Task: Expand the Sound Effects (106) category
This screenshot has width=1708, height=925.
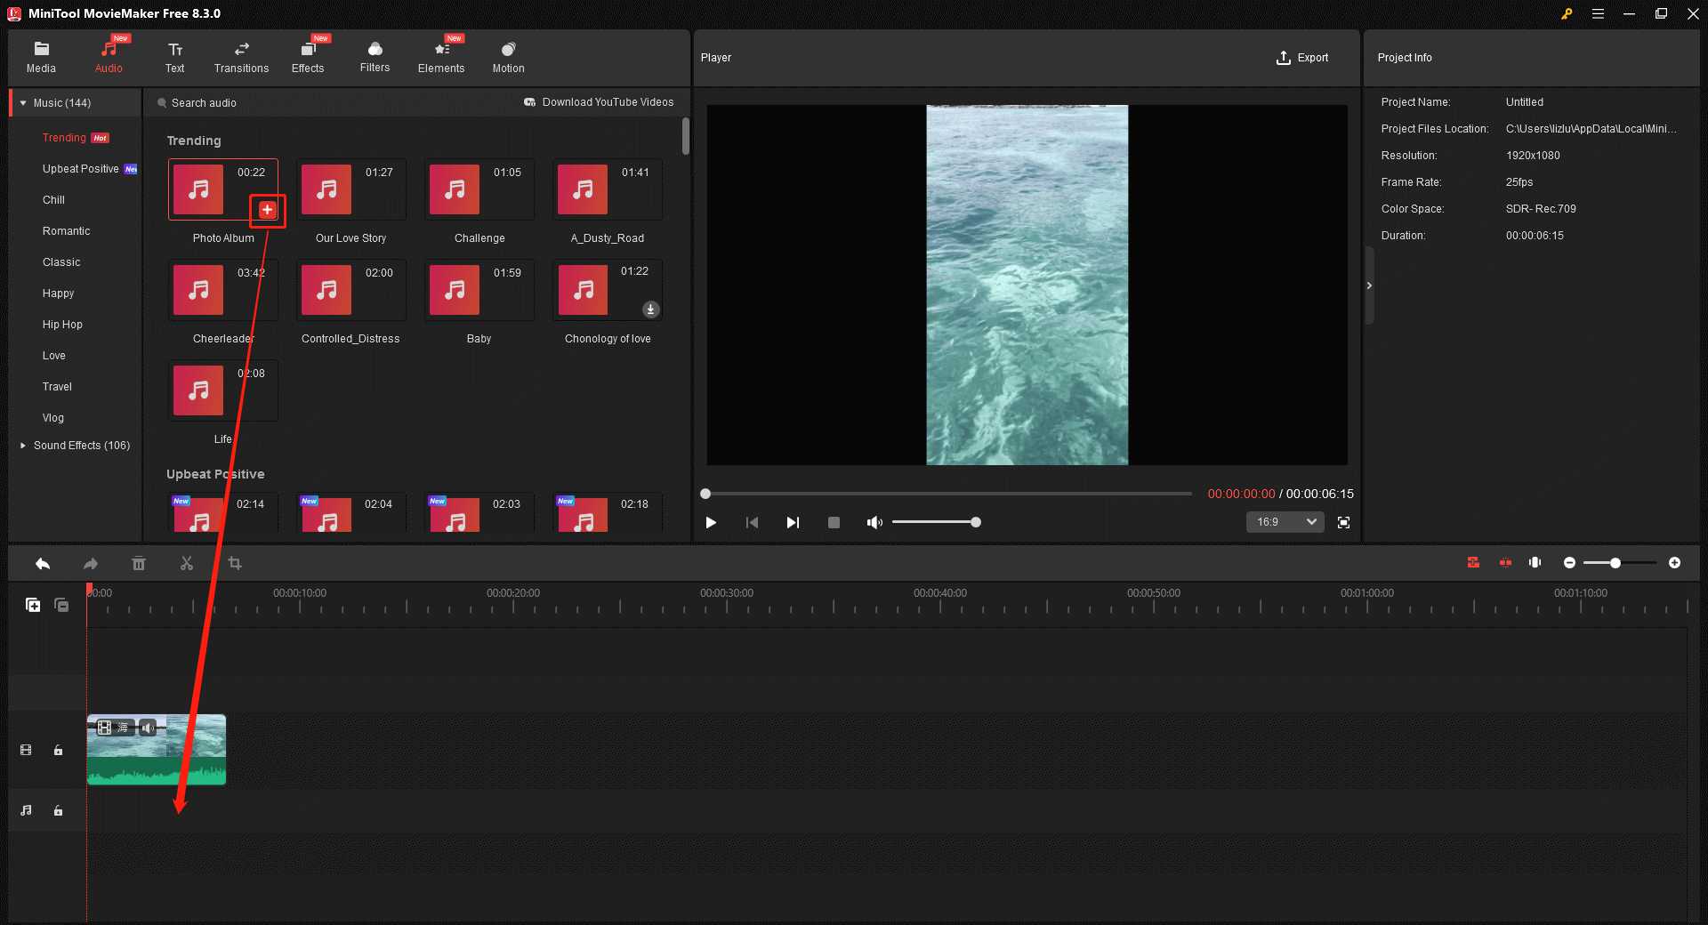Action: click(x=23, y=446)
